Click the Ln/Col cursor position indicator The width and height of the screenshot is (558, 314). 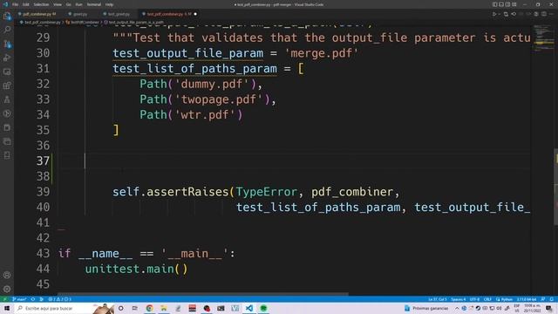[438, 299]
